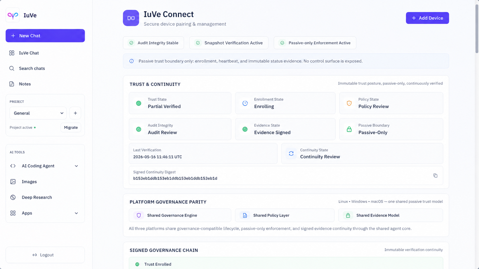Click the Last Verification timestamp 2026-05-16 11:46:11 UTC
Viewport: 479px width, 269px height.
(x=158, y=157)
